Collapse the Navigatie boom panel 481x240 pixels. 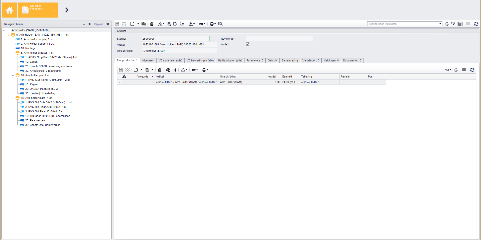(84, 24)
